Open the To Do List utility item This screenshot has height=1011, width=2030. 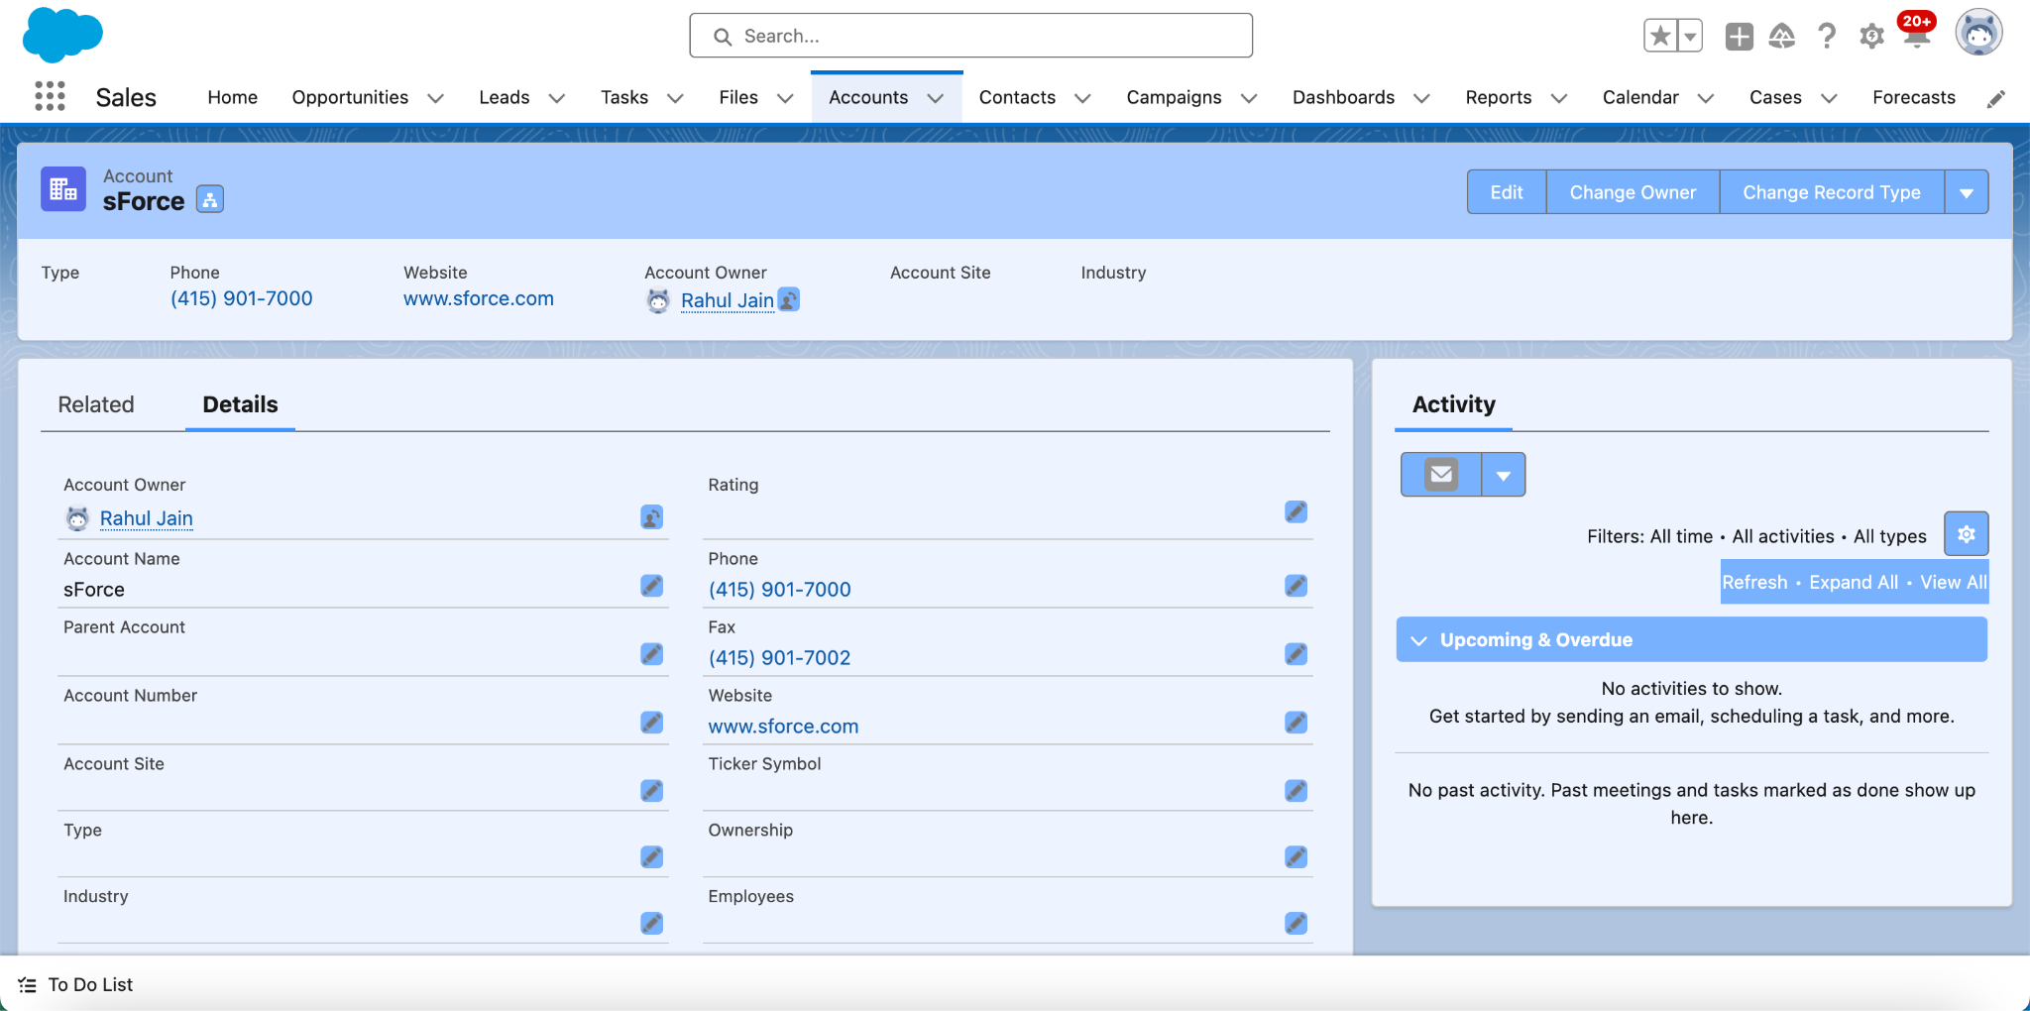point(76,985)
